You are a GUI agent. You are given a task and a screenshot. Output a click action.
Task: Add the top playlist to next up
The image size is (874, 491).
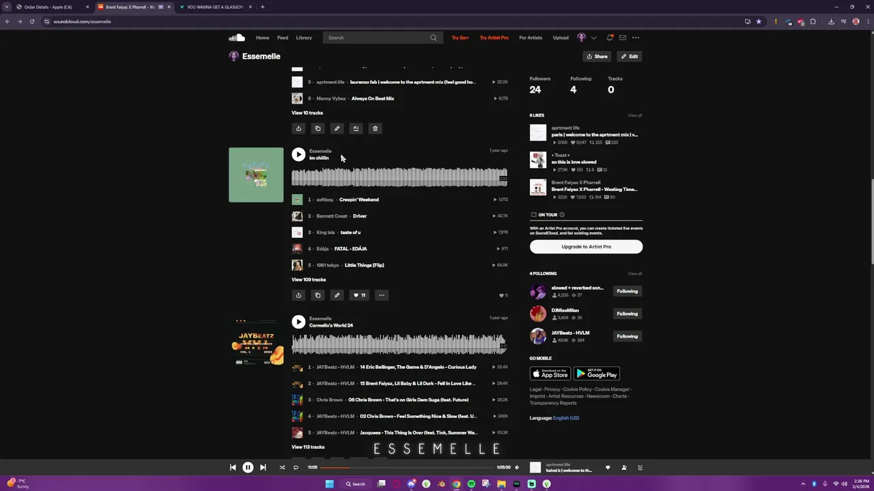(x=356, y=128)
